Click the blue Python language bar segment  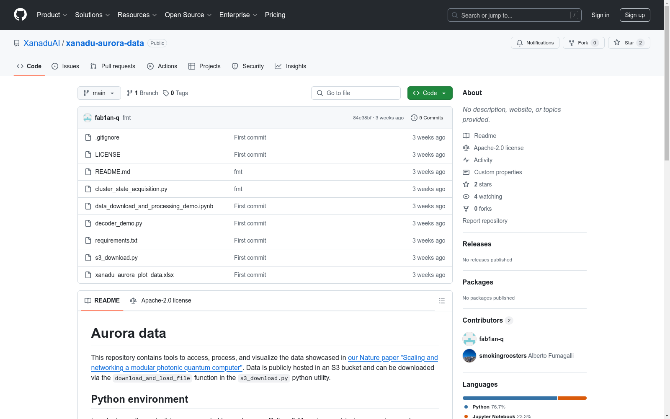(510, 398)
